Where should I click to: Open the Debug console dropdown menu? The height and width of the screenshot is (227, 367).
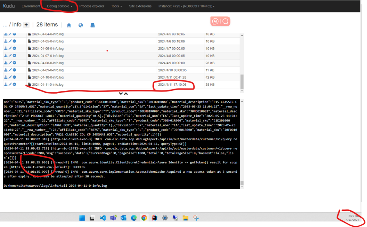(59, 6)
